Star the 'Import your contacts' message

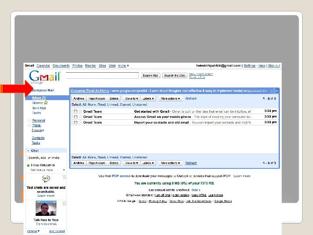click(x=80, y=122)
